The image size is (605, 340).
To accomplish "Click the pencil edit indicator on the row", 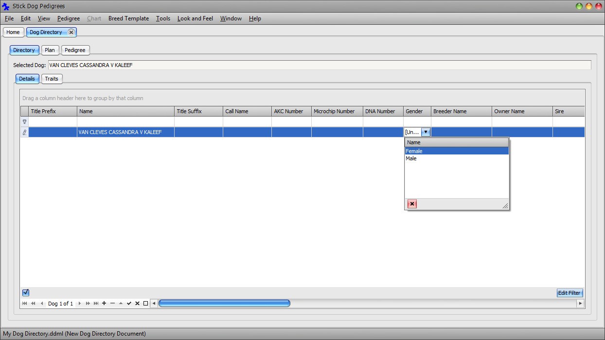I will 24,132.
